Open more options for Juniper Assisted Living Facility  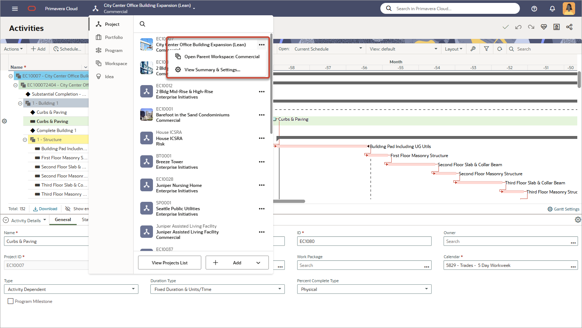(x=262, y=232)
